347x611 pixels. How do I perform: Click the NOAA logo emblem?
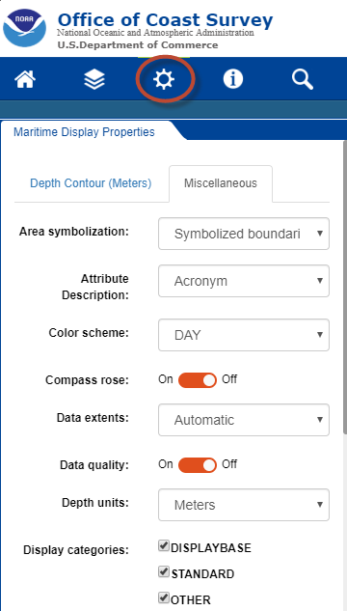(x=24, y=28)
